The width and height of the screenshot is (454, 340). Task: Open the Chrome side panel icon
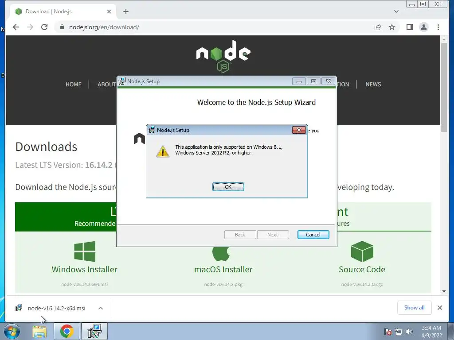pyautogui.click(x=409, y=27)
